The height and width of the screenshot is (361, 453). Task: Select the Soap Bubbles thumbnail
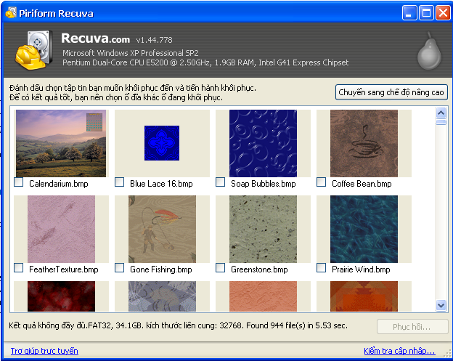pos(263,143)
